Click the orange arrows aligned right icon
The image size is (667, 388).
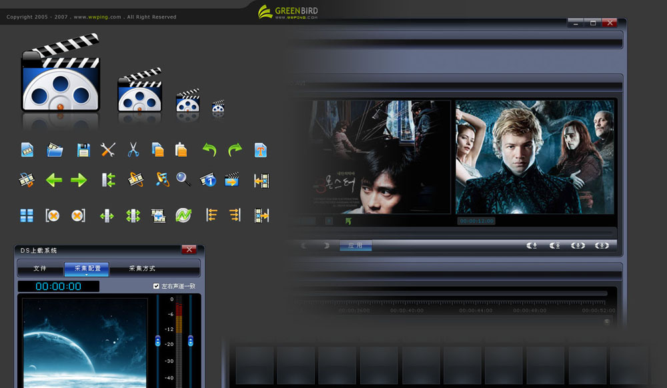(x=235, y=215)
